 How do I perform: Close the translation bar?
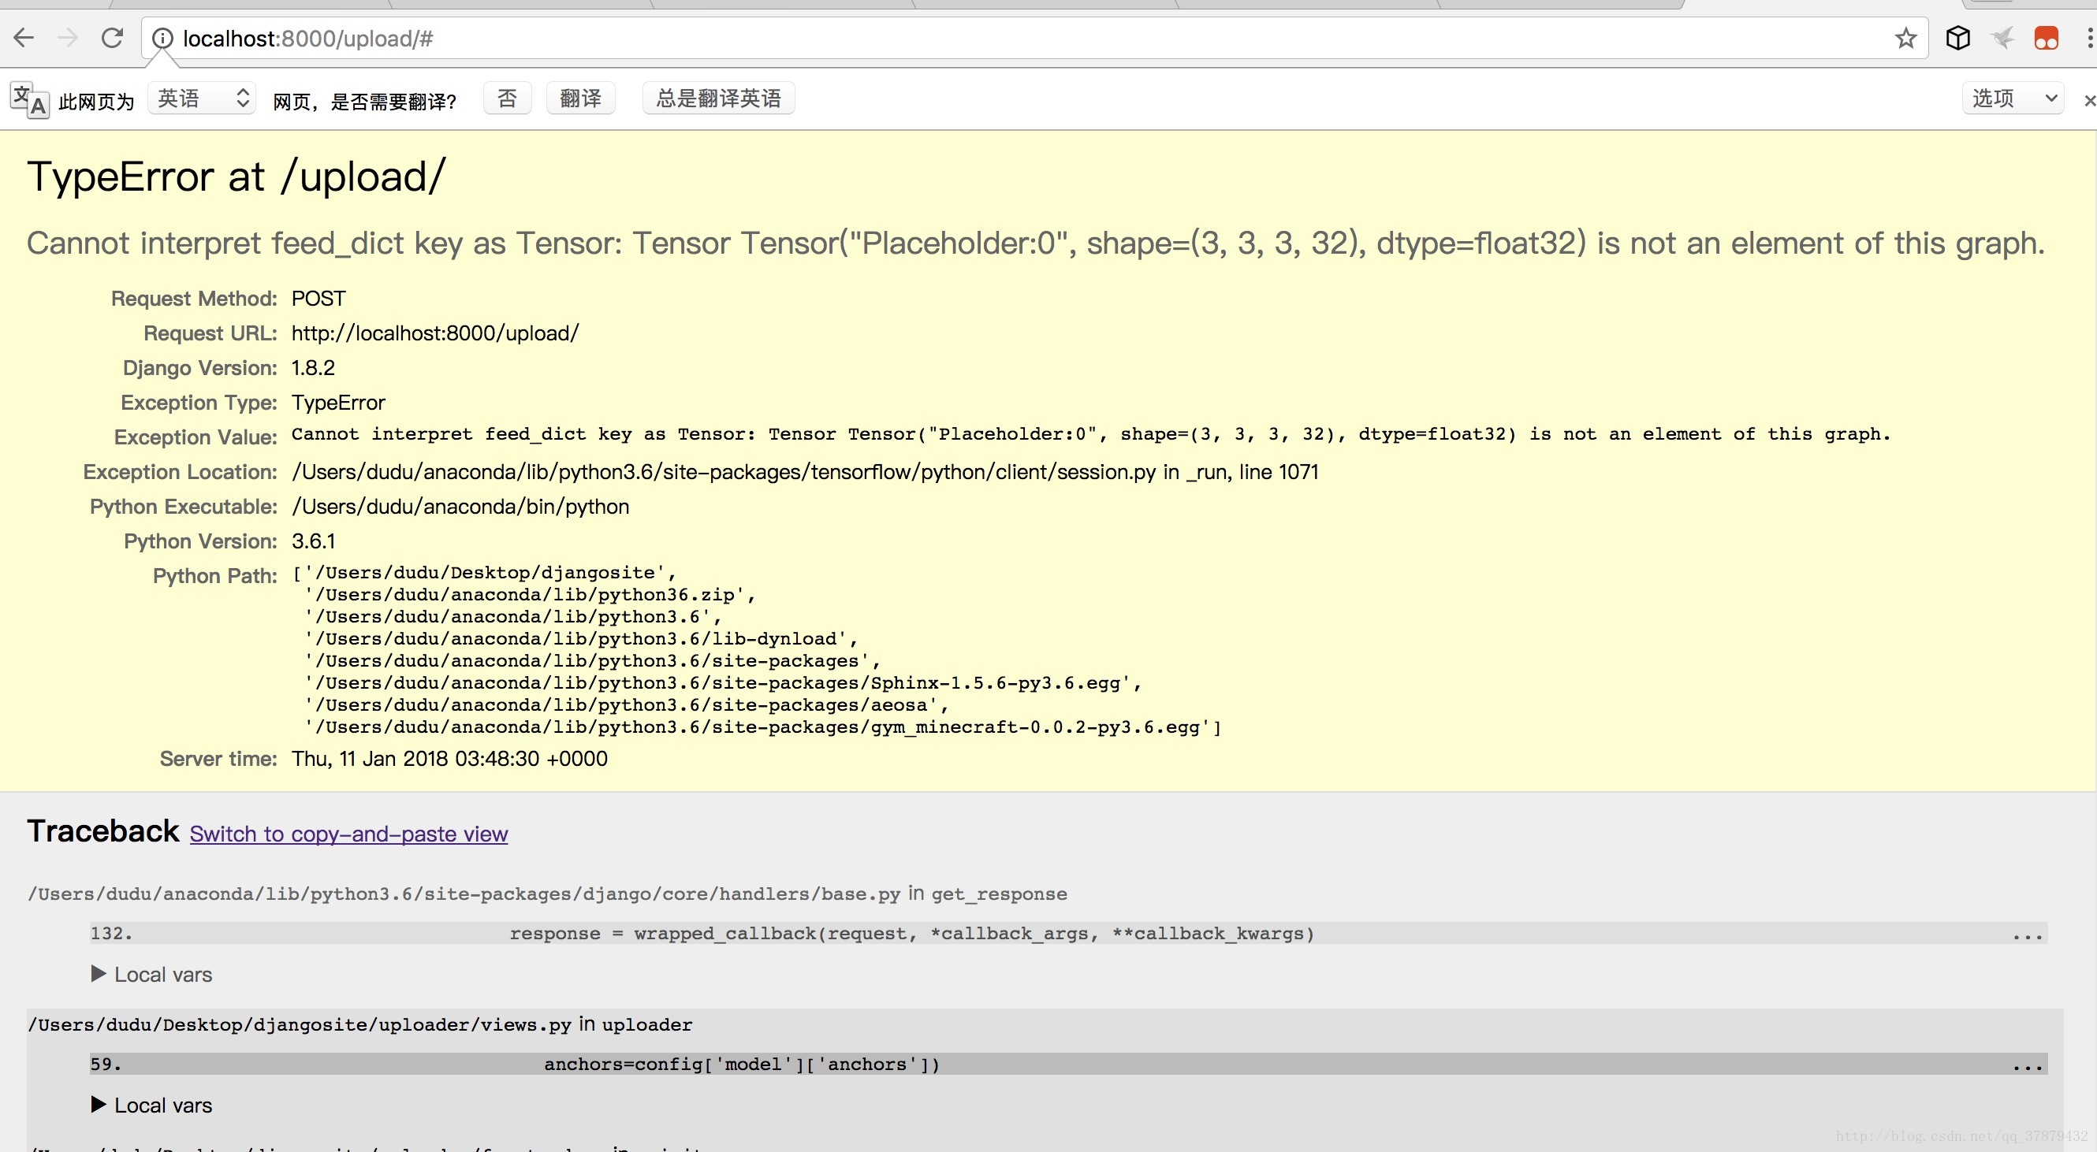click(x=2088, y=100)
